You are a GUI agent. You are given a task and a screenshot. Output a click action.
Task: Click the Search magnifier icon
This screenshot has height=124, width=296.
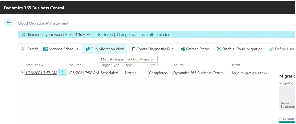pyautogui.click(x=23, y=49)
